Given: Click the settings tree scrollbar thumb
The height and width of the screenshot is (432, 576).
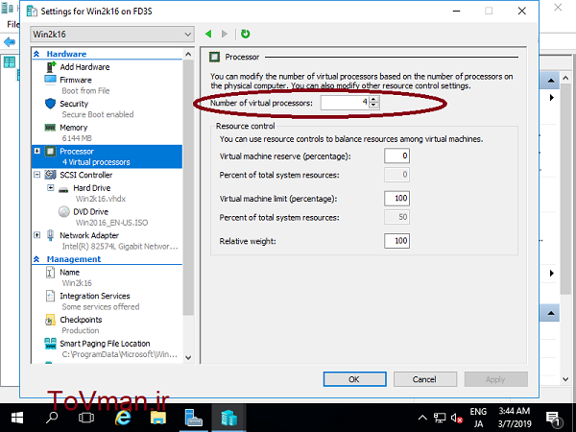Looking at the screenshot, I should pyautogui.click(x=188, y=187).
